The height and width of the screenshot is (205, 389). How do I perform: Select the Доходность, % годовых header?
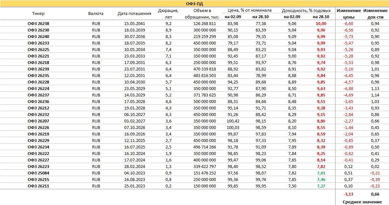(306, 10)
